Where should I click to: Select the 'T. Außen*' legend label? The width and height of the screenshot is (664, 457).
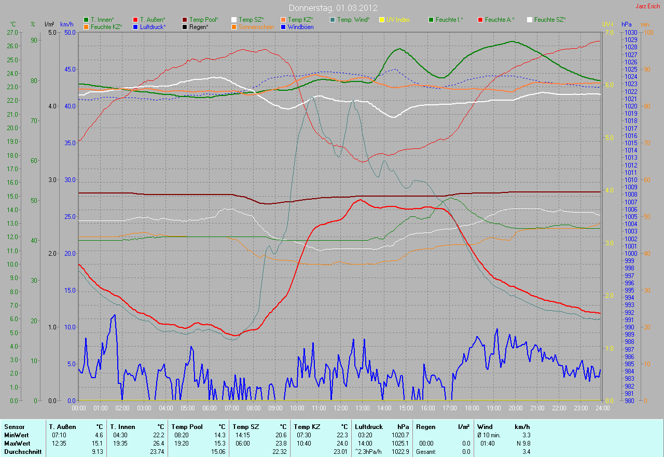click(x=153, y=20)
